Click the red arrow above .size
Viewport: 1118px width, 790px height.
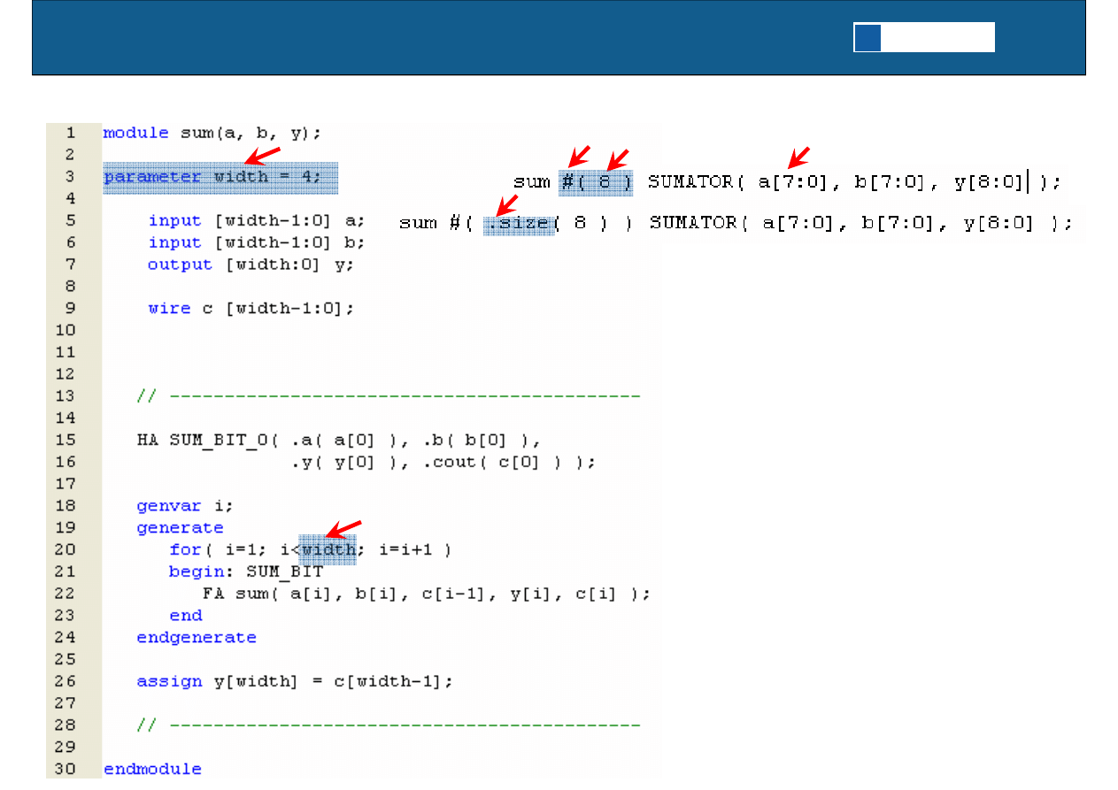(x=509, y=203)
